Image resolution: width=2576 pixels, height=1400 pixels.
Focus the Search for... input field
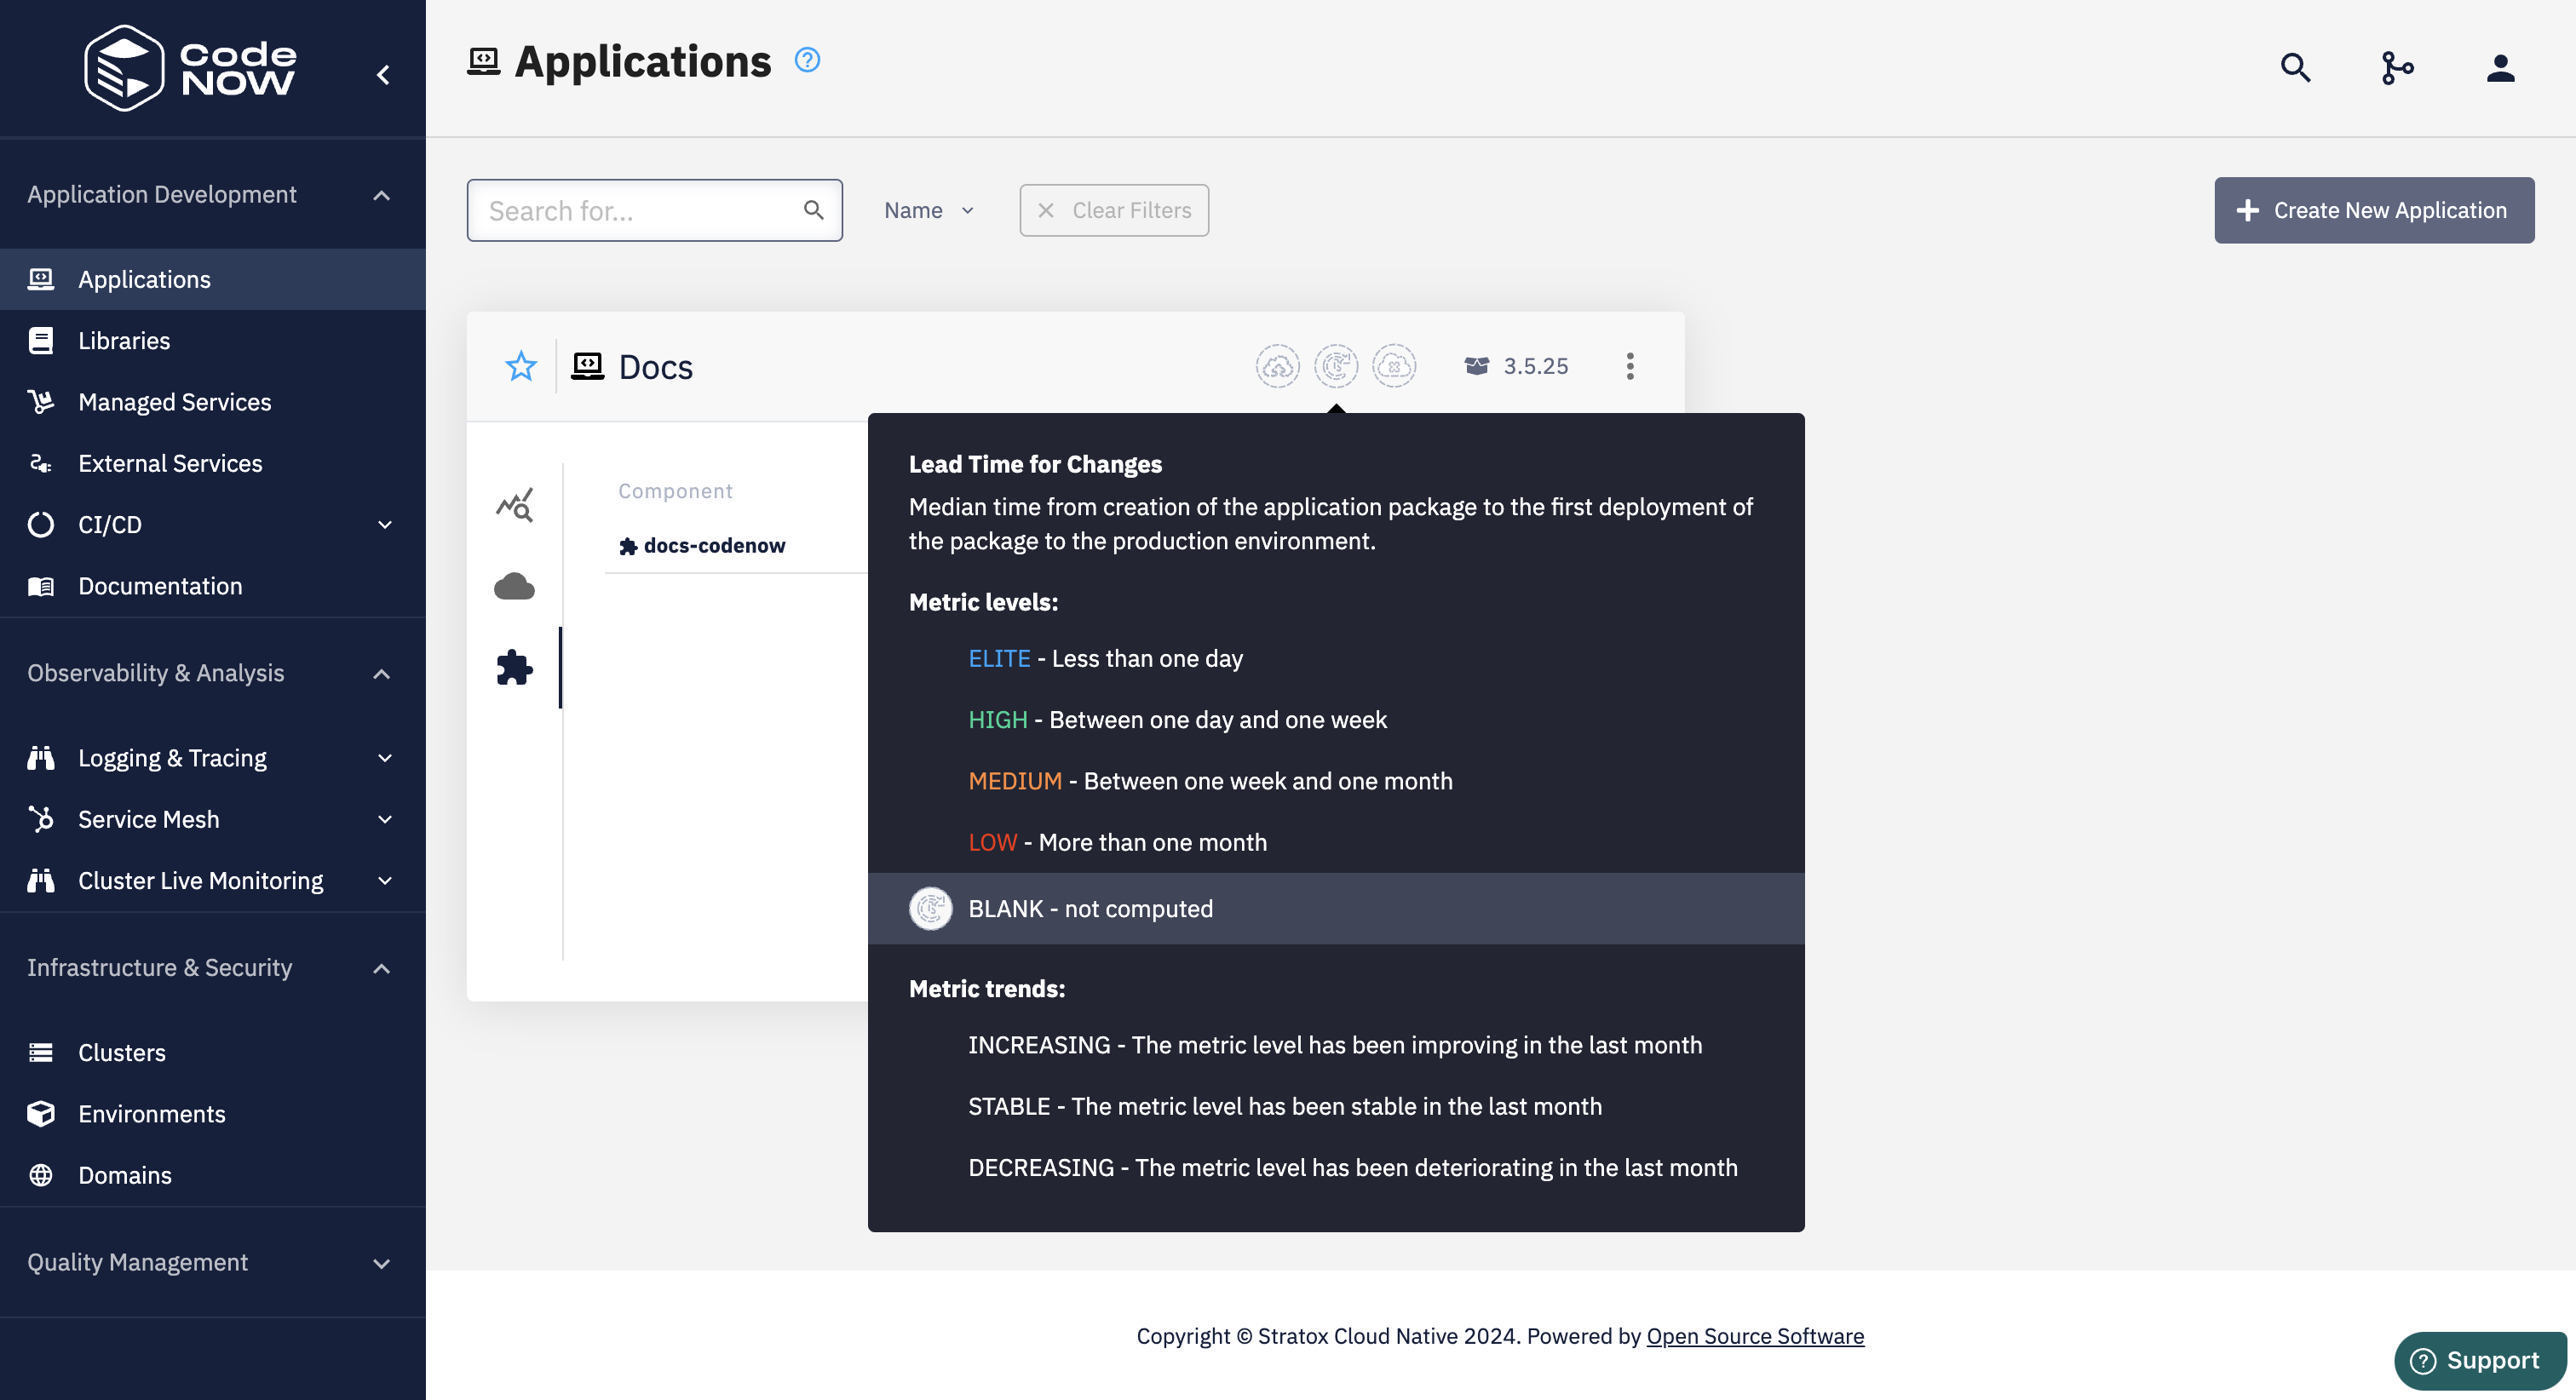[640, 211]
